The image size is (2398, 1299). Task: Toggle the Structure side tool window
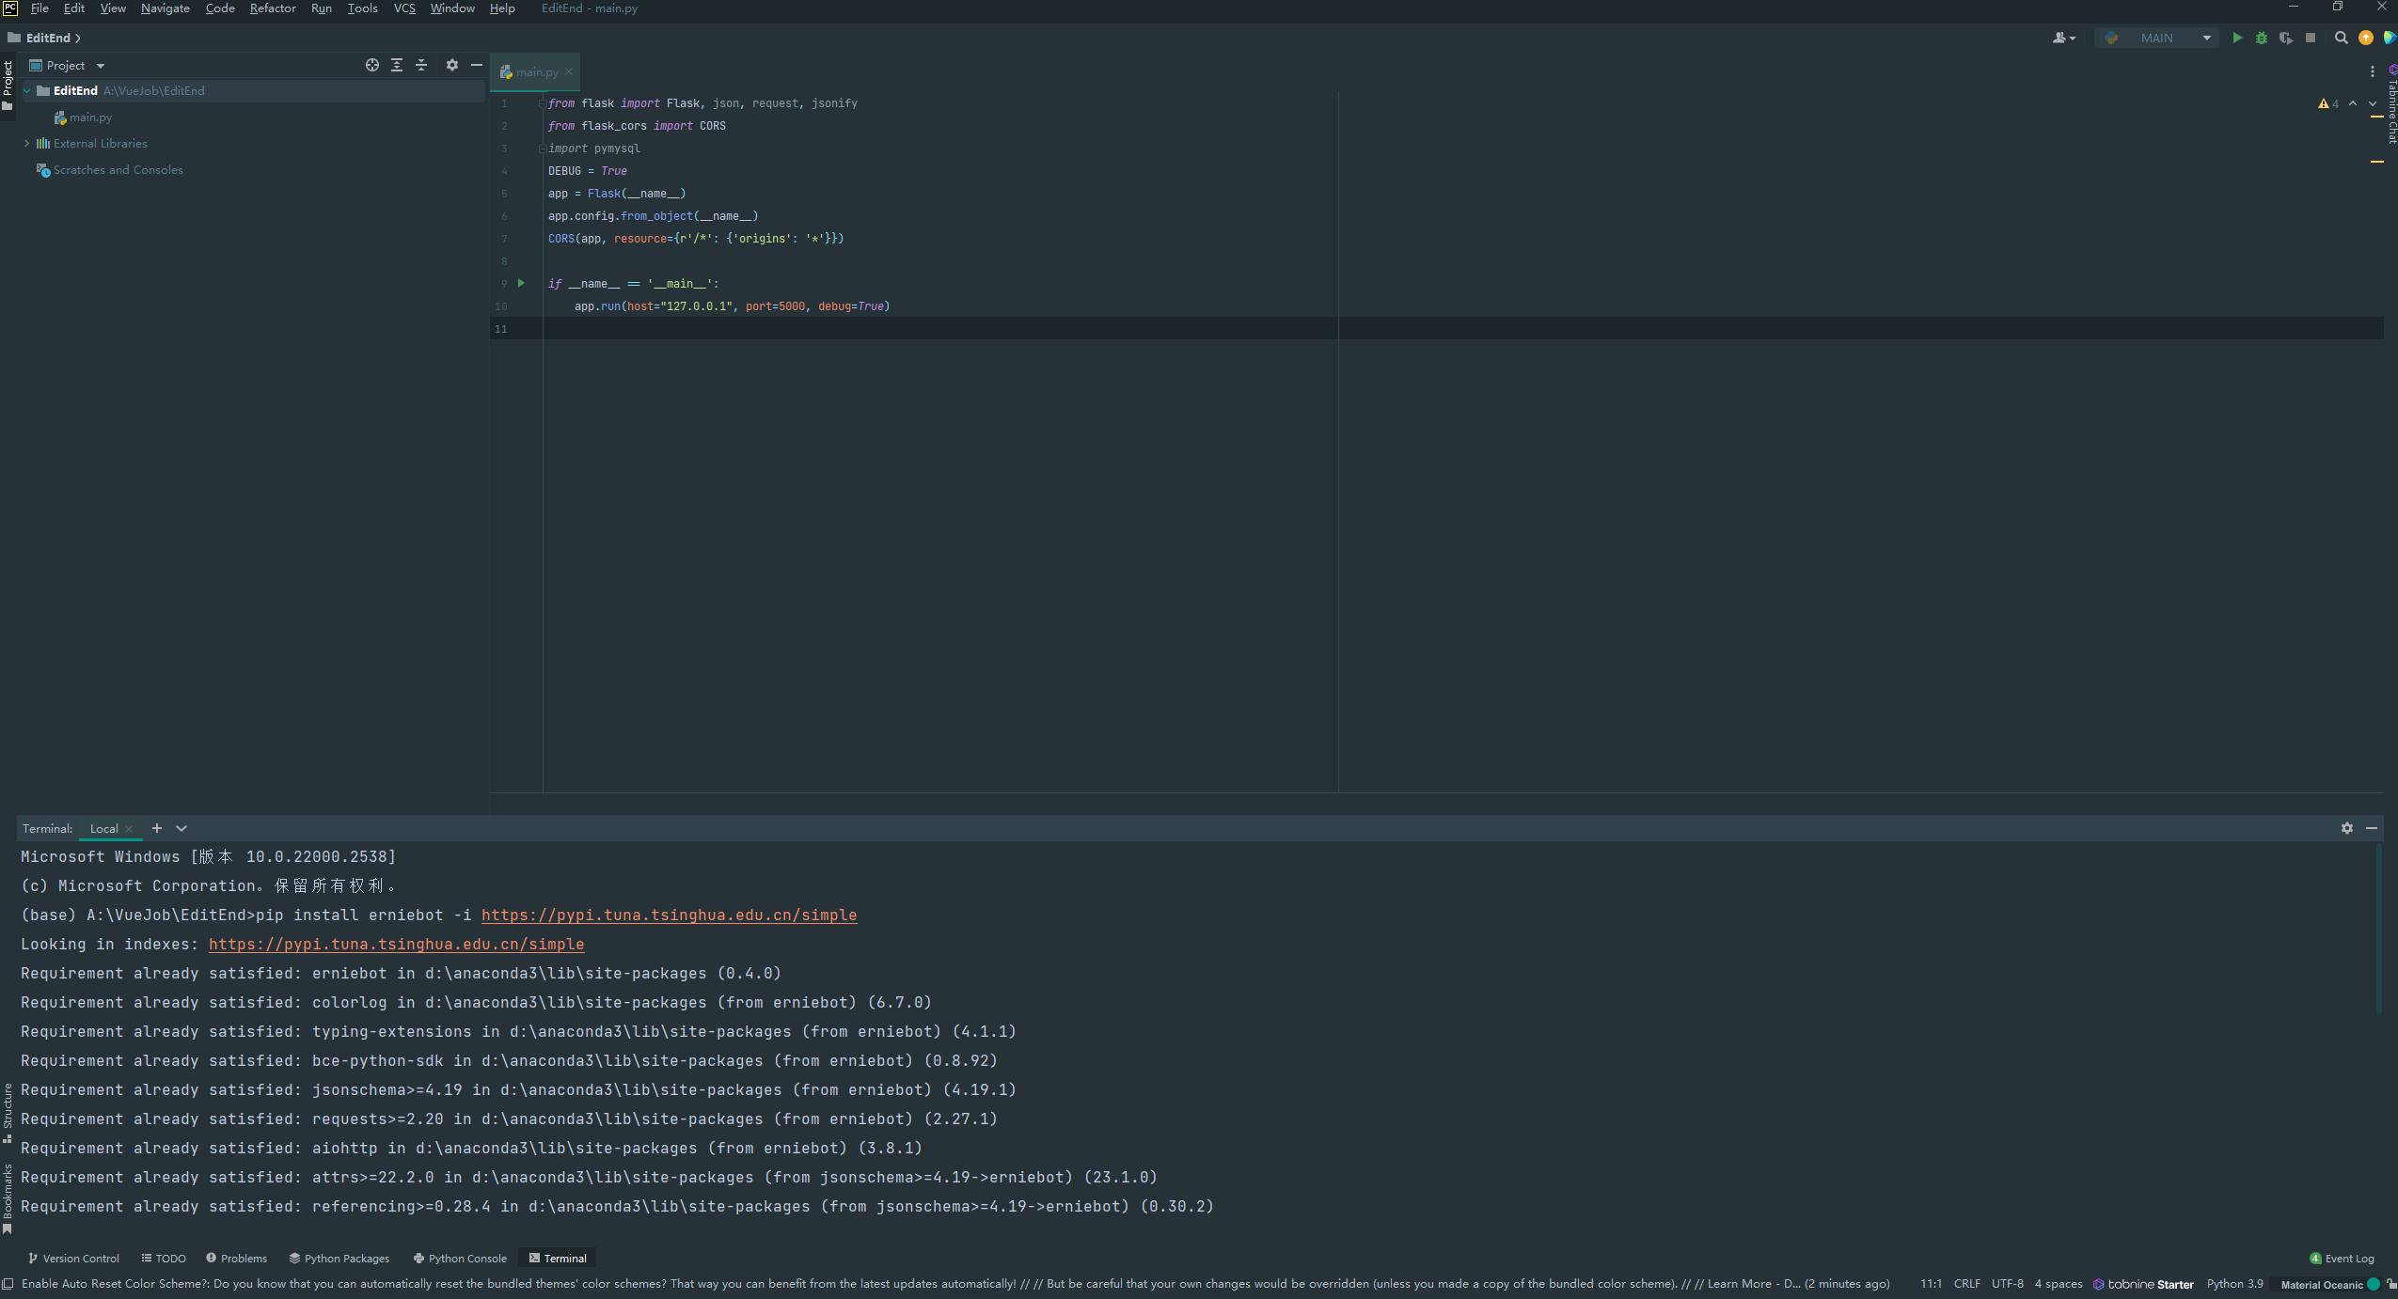click(x=8, y=1113)
